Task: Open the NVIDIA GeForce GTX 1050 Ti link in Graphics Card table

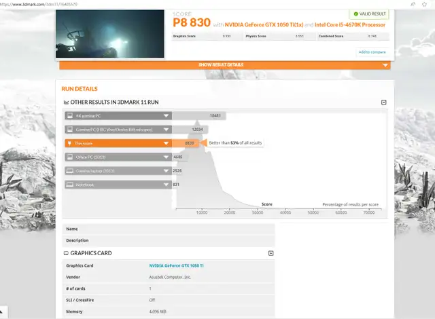Action: tap(177, 265)
